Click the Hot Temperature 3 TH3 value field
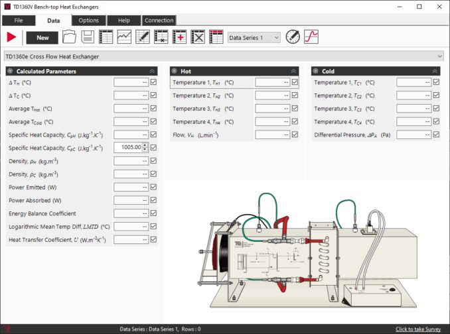Screen dimensions: 450x334 pyautogui.click(x=272, y=109)
